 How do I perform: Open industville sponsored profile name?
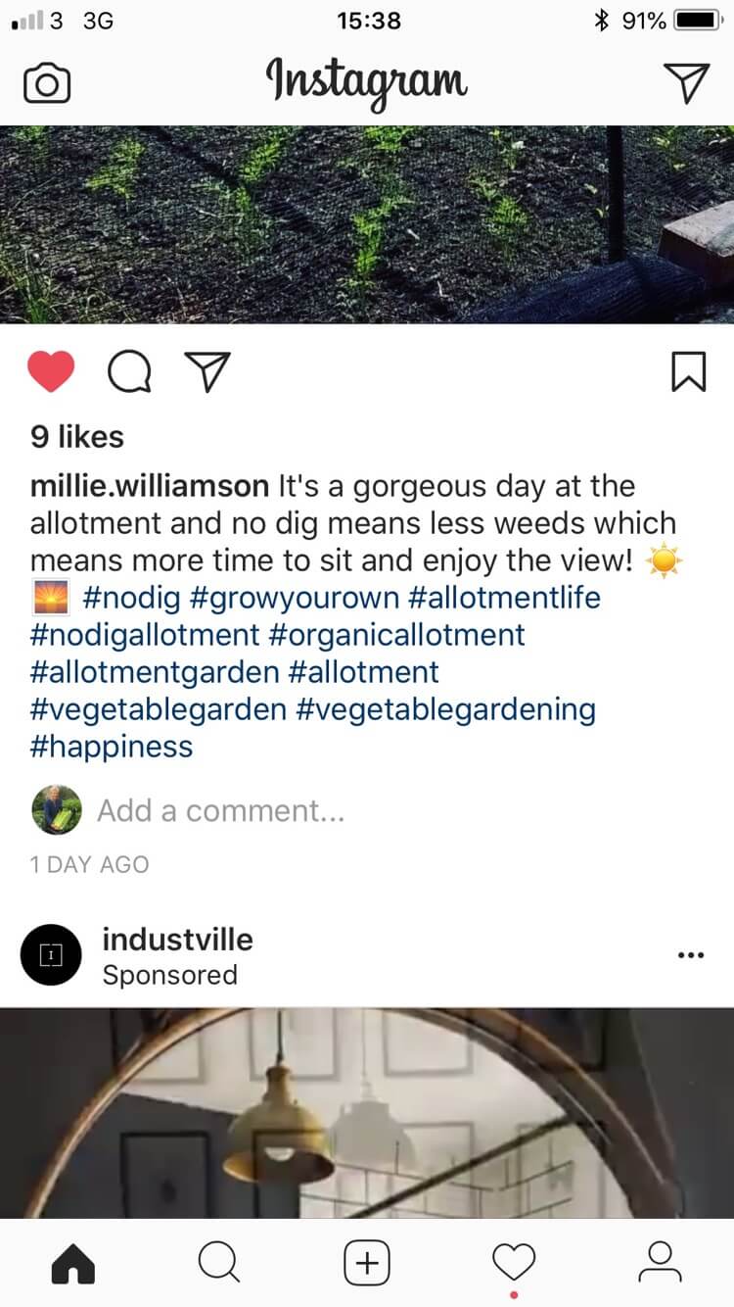click(x=177, y=940)
